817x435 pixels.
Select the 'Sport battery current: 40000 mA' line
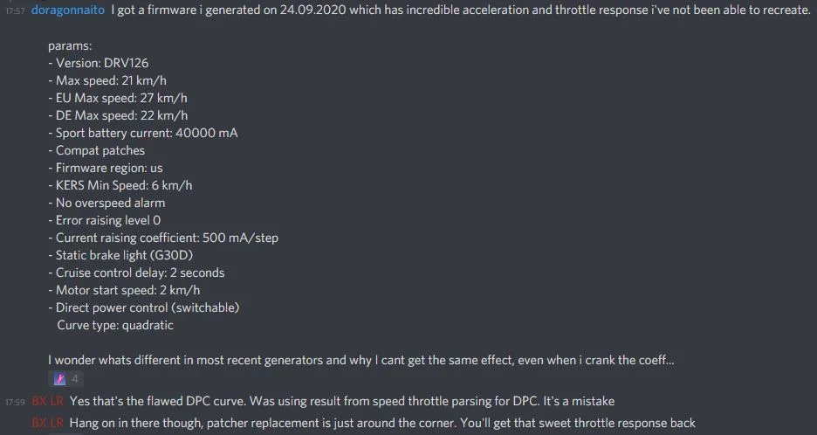(143, 133)
